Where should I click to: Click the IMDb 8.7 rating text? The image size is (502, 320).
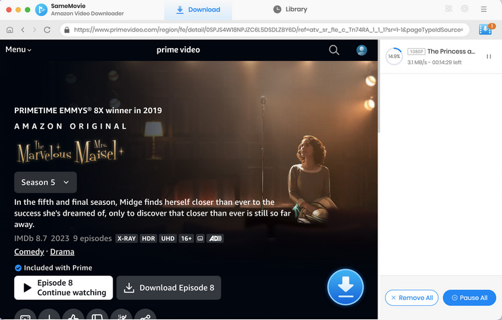[x=30, y=238]
